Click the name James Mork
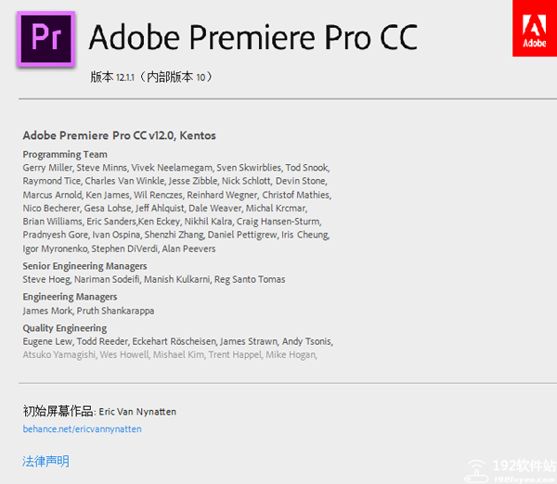Image resolution: width=557 pixels, height=484 pixels. click(47, 311)
